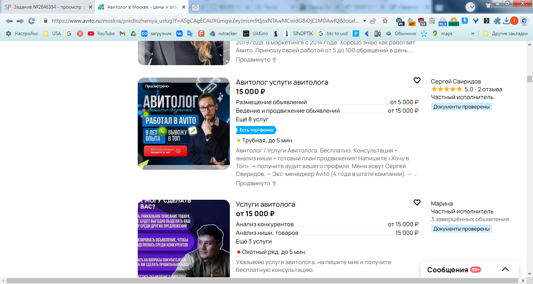Open the uBlock extension with 52 badge
533x284 pixels.
point(422,21)
